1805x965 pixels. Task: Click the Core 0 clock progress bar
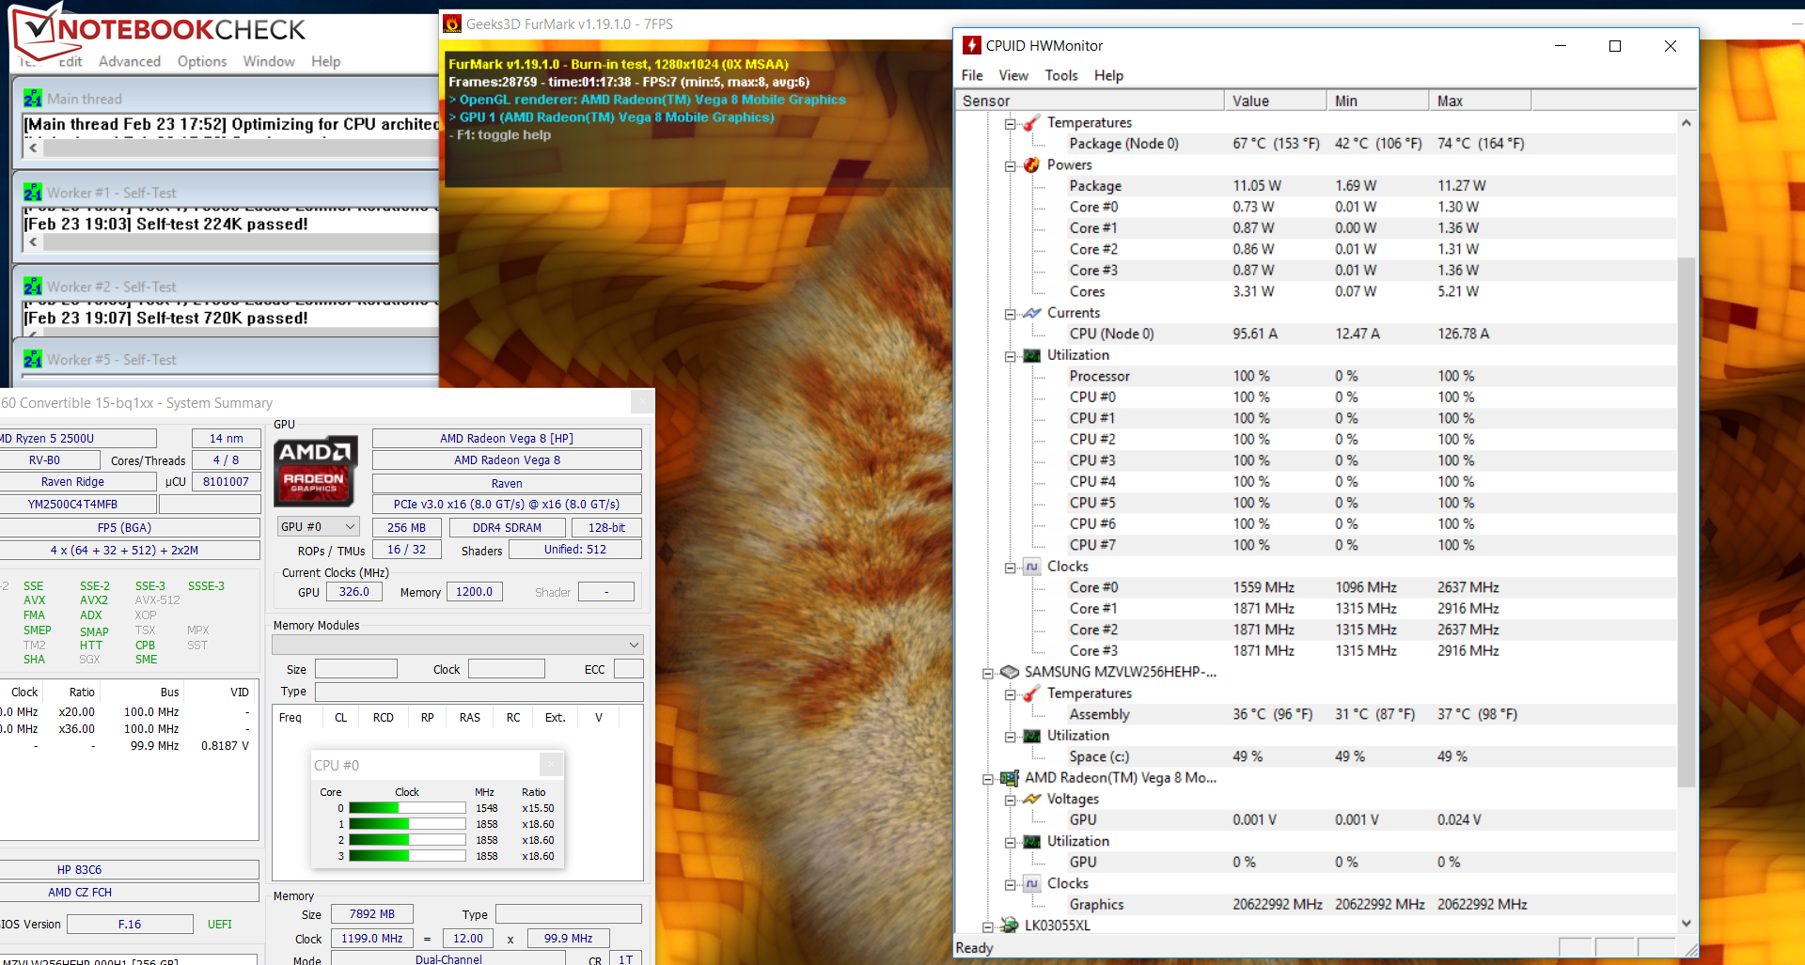coord(407,808)
